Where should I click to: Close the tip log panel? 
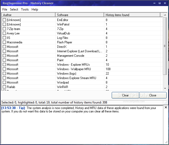click(x=166, y=107)
